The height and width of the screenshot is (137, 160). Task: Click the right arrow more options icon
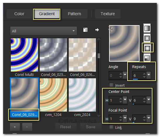(97, 30)
